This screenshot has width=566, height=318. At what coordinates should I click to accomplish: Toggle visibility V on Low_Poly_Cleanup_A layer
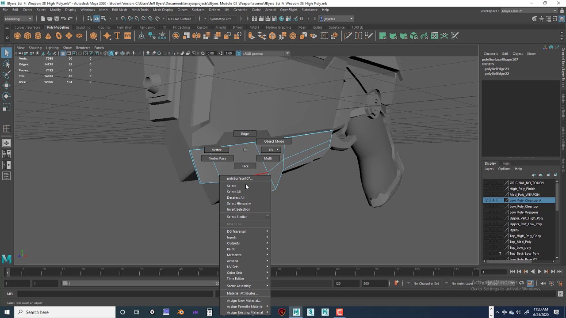coord(487,201)
